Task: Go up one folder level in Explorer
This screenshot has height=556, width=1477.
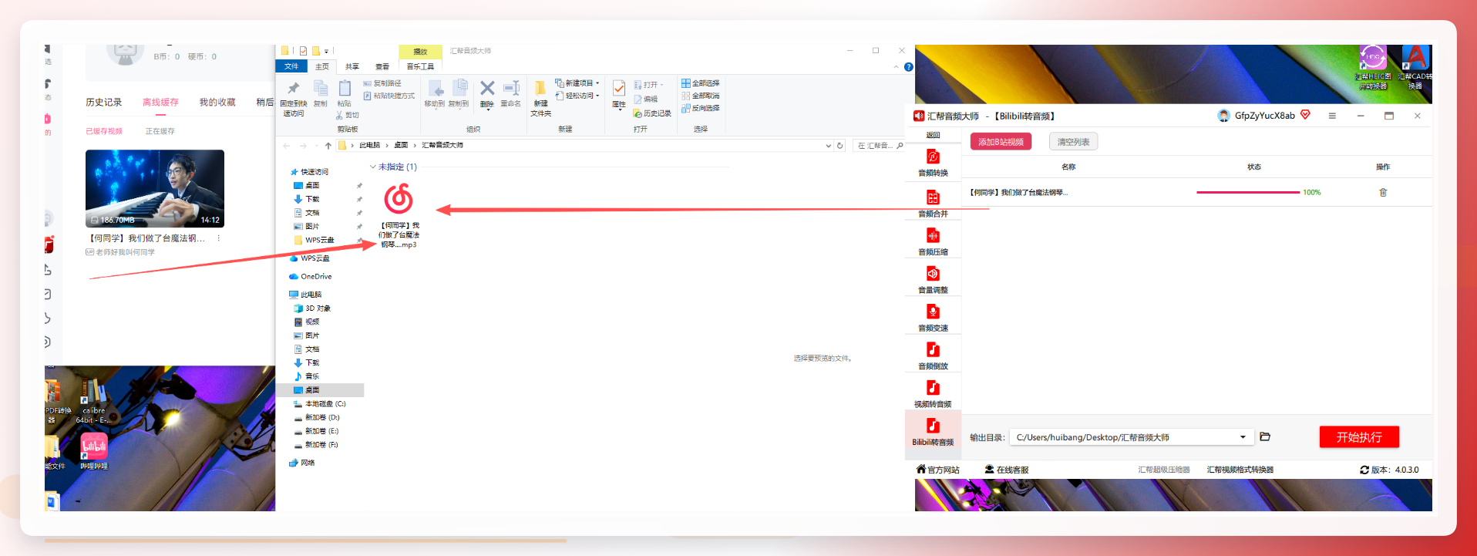Action: coord(328,145)
